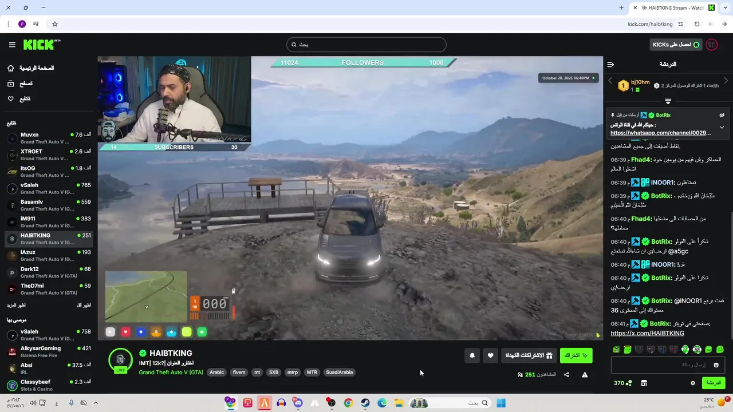Open Muvxn channel in sidebar
733x412 pixels.
tap(49, 138)
